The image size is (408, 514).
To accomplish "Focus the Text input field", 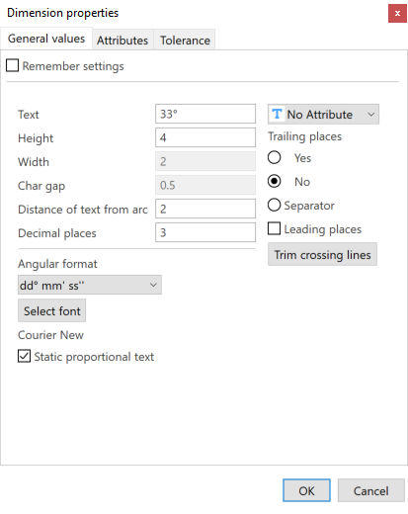I will click(205, 114).
